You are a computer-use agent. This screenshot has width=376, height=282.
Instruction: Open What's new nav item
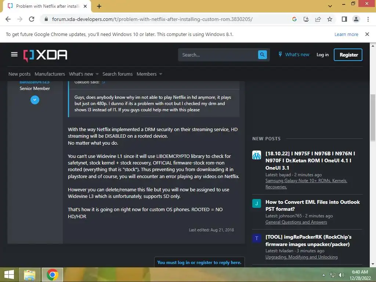(81, 74)
